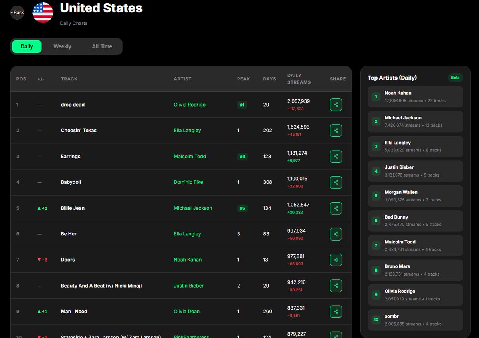The image size is (479, 338).
Task: Select Michael Jackson in Top Artists list
Action: click(415, 121)
